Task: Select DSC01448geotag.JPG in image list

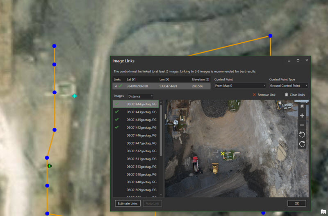Action: tap(136, 182)
